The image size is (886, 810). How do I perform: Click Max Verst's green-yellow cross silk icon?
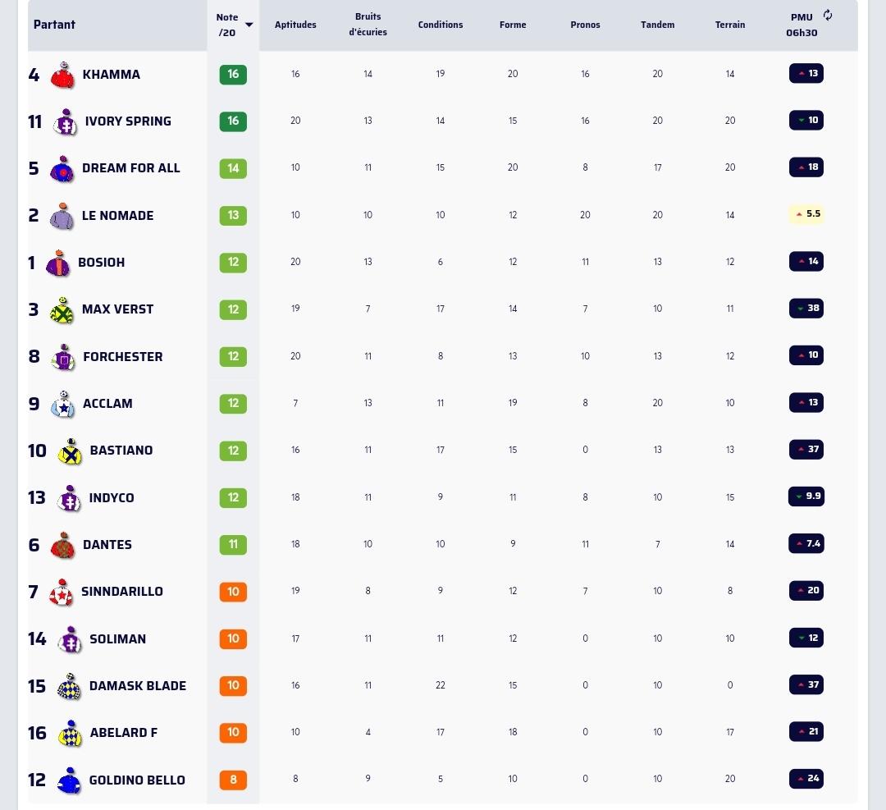62,310
